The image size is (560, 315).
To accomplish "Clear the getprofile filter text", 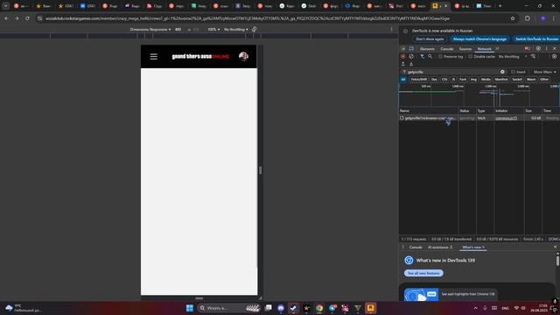I will pyautogui.click(x=502, y=72).
